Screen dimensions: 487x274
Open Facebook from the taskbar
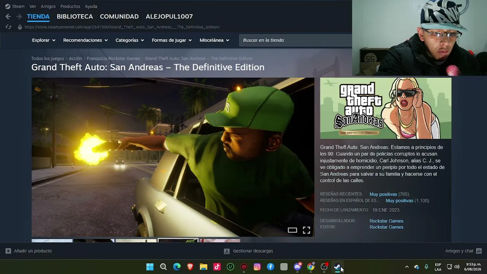click(271, 267)
